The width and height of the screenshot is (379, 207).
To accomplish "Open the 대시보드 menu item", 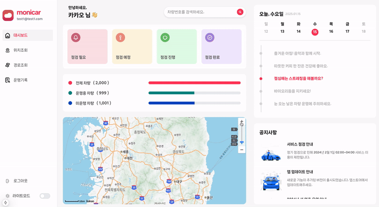I will click(x=27, y=35).
